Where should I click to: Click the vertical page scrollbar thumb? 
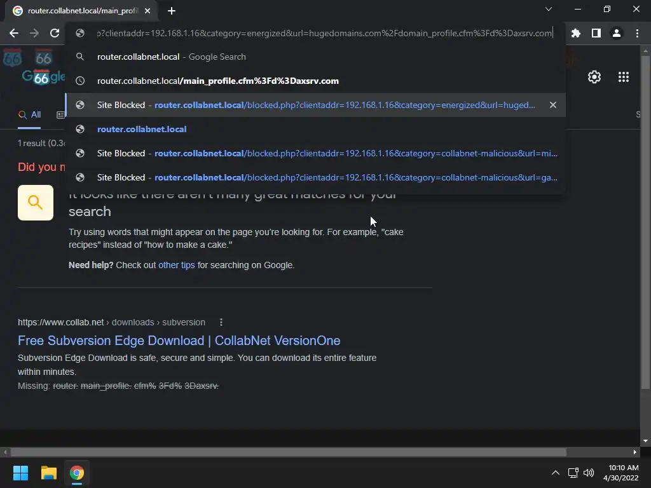(x=645, y=222)
